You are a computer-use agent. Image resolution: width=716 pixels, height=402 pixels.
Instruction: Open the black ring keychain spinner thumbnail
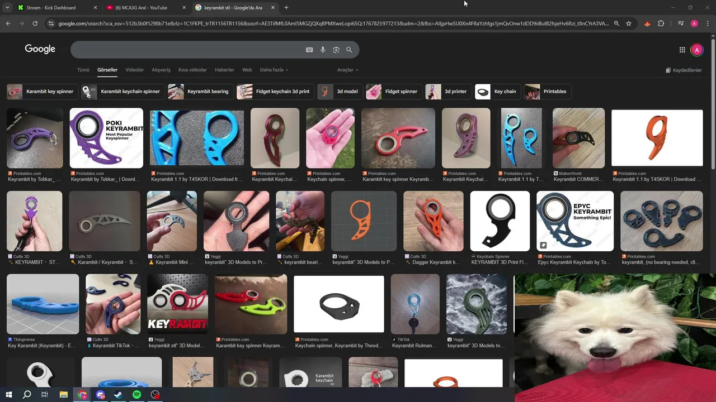point(339,304)
